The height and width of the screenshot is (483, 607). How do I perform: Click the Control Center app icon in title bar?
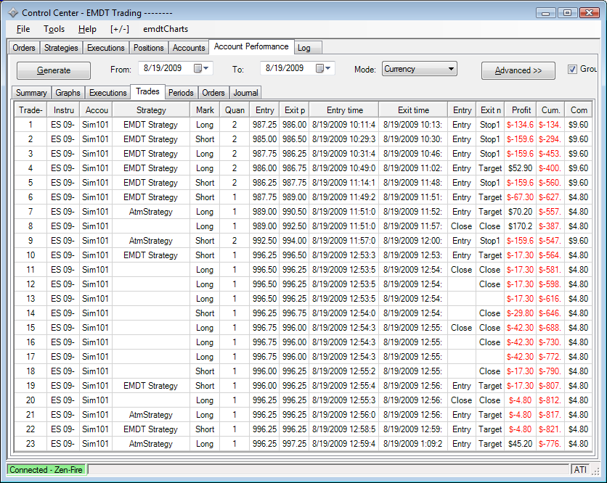click(x=13, y=13)
